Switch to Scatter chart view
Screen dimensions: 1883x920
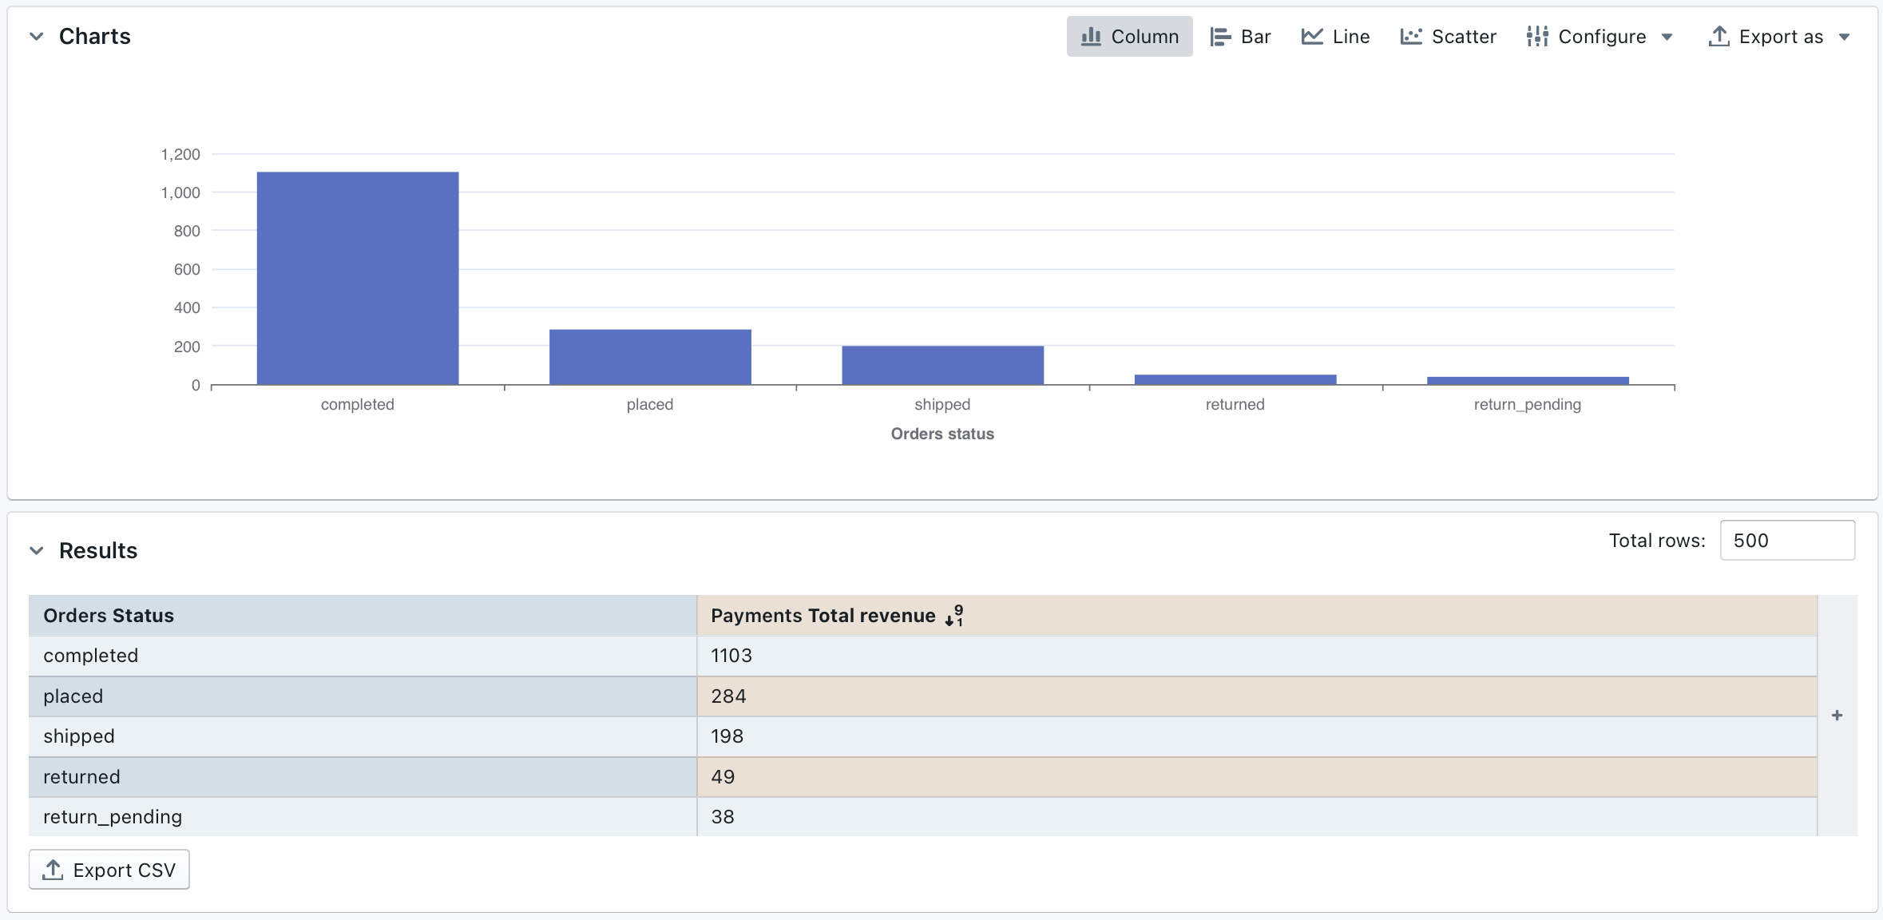1448,37
